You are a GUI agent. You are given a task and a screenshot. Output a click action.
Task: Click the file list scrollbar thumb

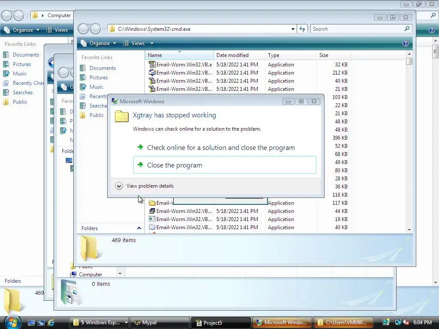click(x=409, y=61)
